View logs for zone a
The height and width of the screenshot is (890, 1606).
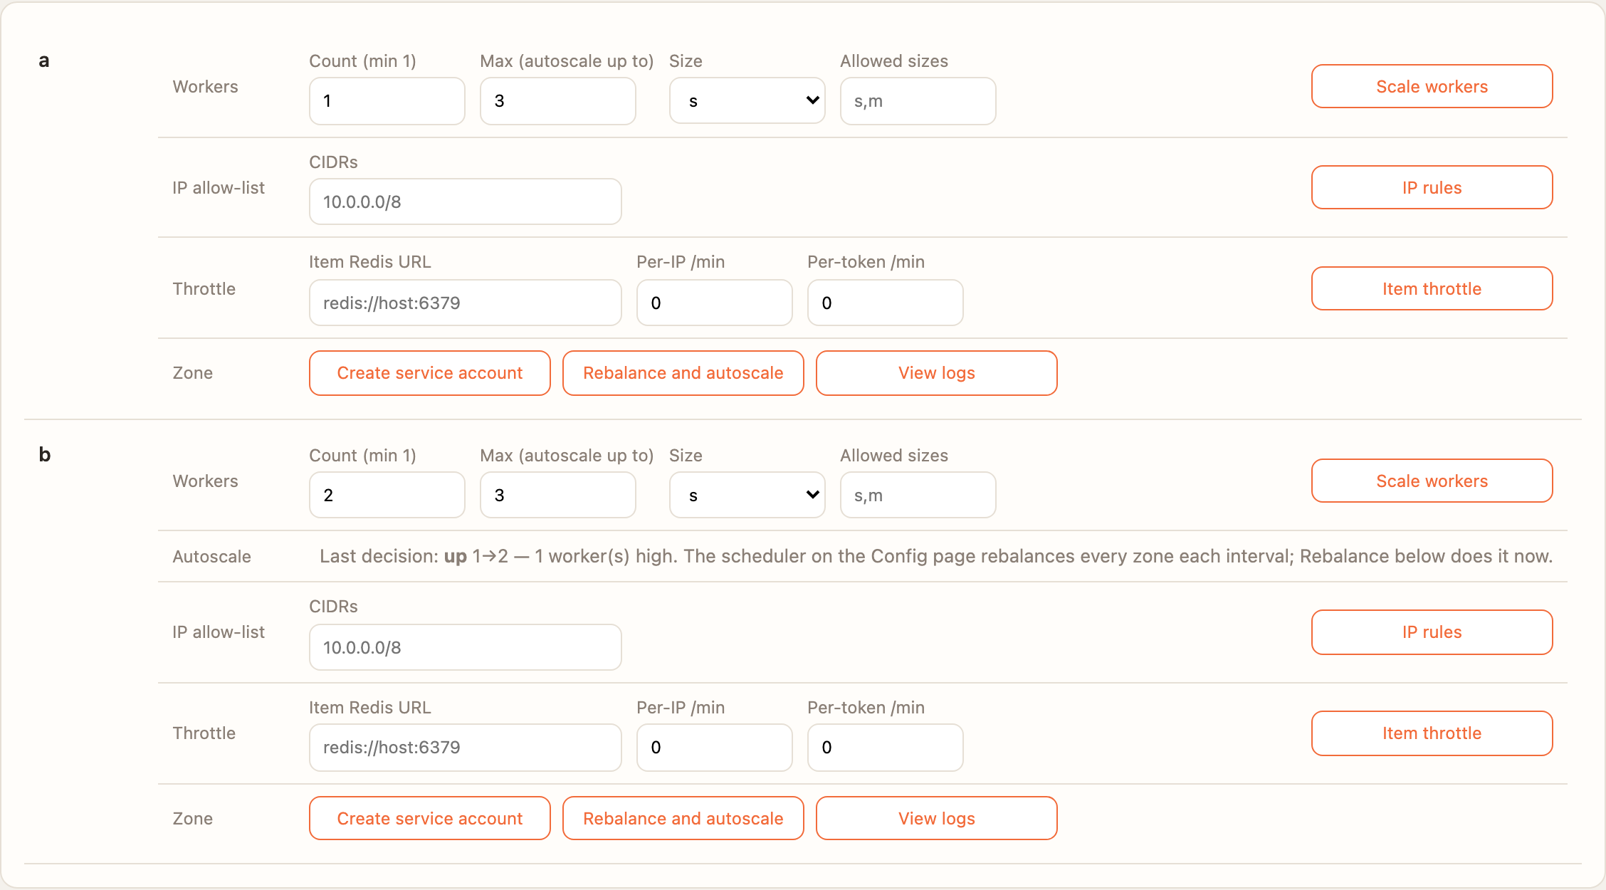tap(937, 372)
